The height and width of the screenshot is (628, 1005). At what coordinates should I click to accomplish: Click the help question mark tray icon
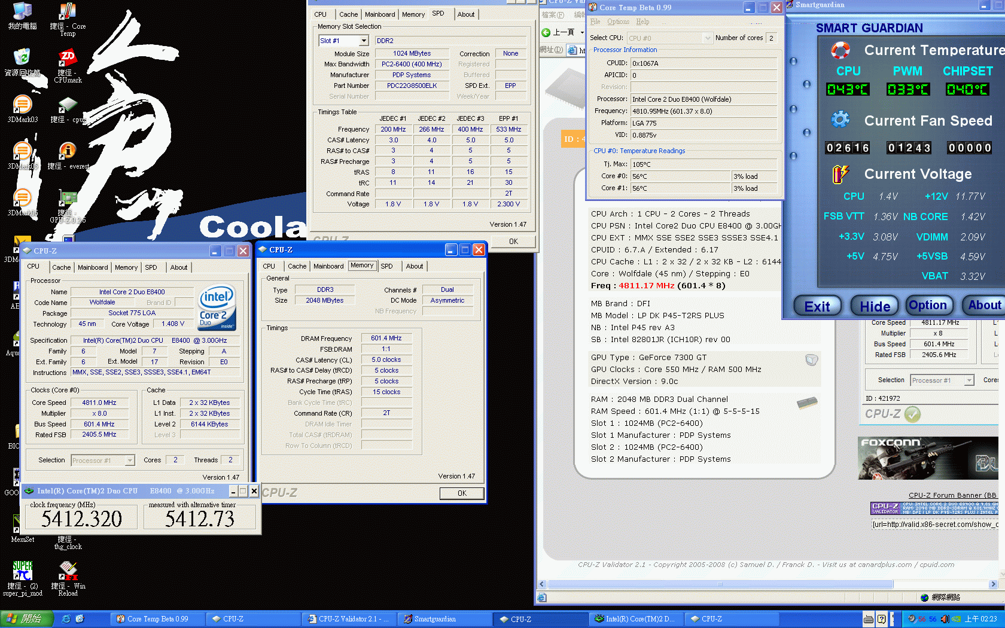click(881, 619)
